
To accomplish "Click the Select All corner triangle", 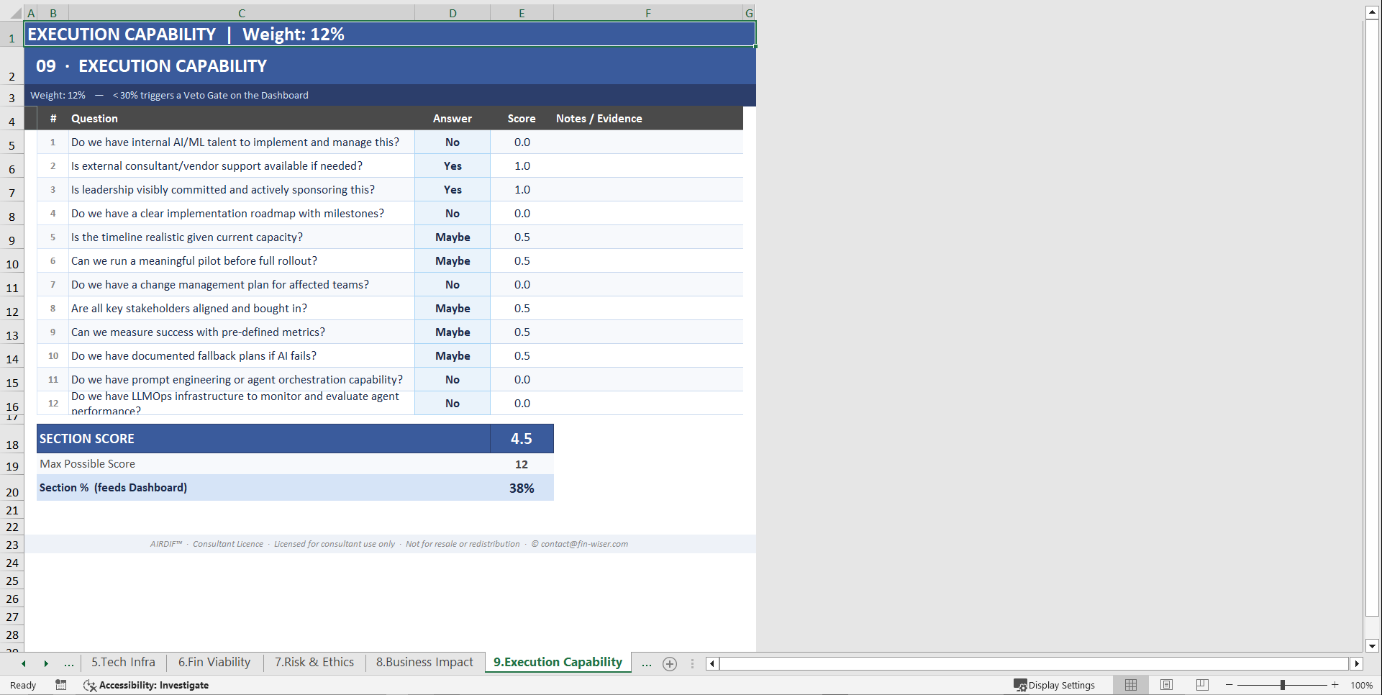I will click(16, 13).
